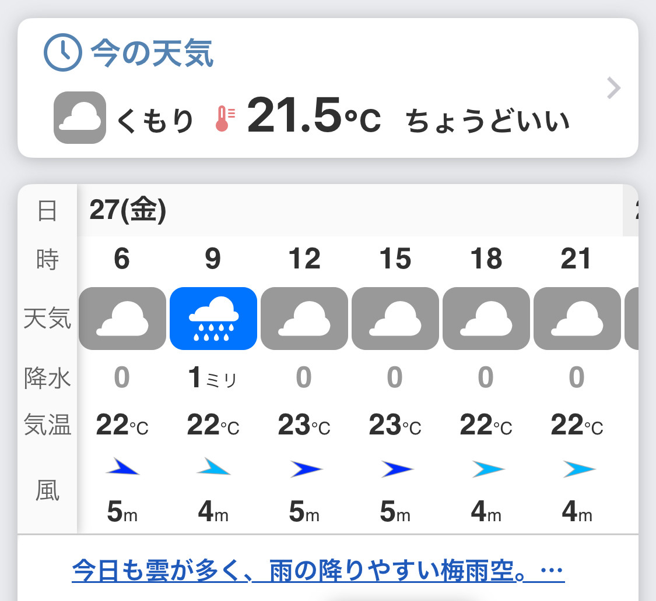Click the 1ミリ precipitation value
Viewport: 656px width, 601px height.
click(213, 377)
